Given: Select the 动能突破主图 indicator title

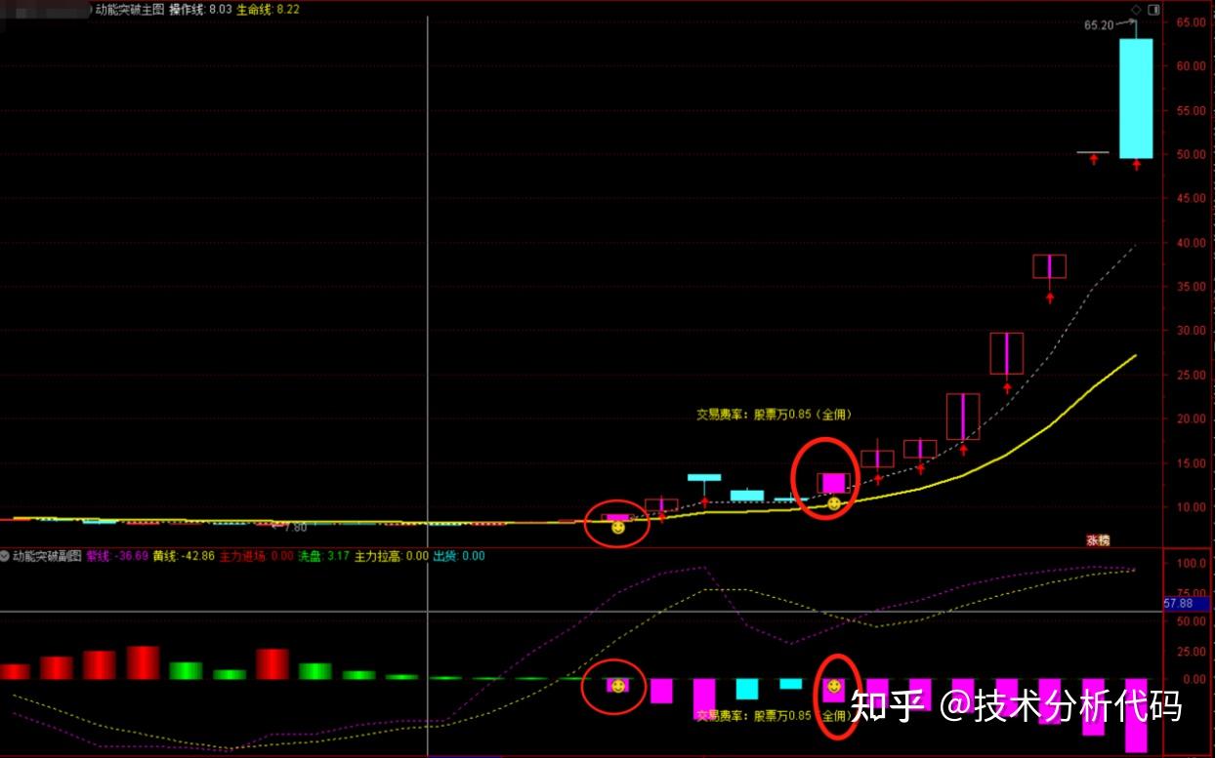Looking at the screenshot, I should (x=130, y=9).
